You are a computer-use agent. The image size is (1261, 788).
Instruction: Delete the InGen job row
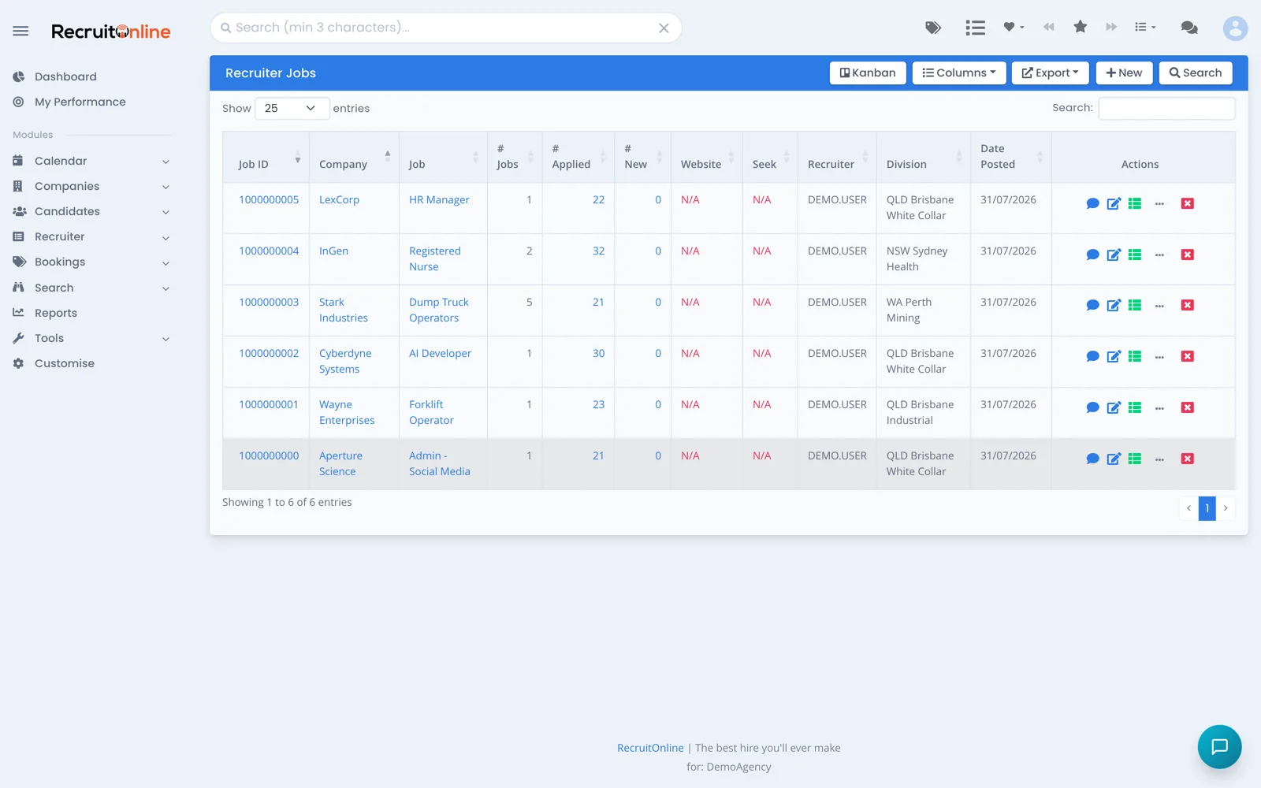click(1188, 255)
